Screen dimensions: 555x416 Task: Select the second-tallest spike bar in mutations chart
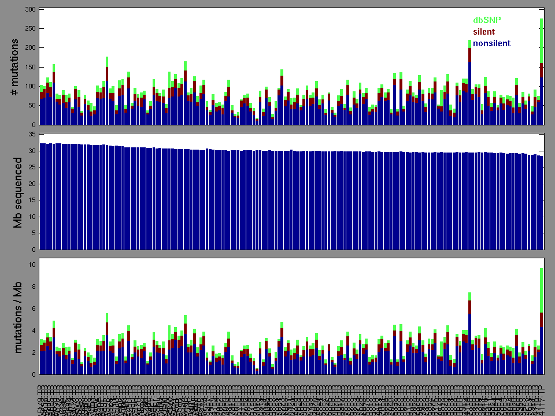click(x=469, y=82)
